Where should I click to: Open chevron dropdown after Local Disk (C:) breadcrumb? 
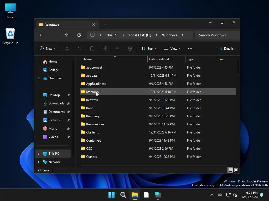point(157,35)
